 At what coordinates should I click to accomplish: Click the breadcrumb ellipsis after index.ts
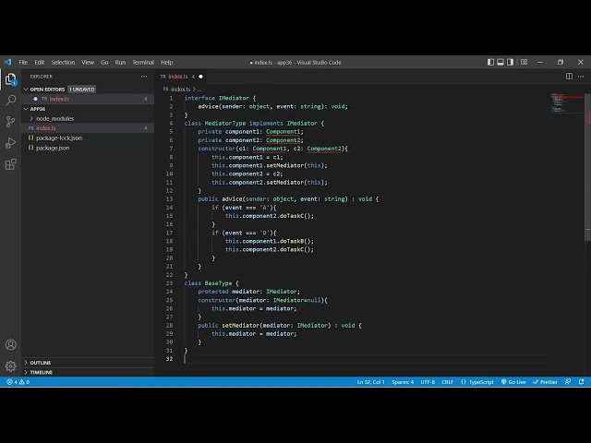click(x=199, y=90)
